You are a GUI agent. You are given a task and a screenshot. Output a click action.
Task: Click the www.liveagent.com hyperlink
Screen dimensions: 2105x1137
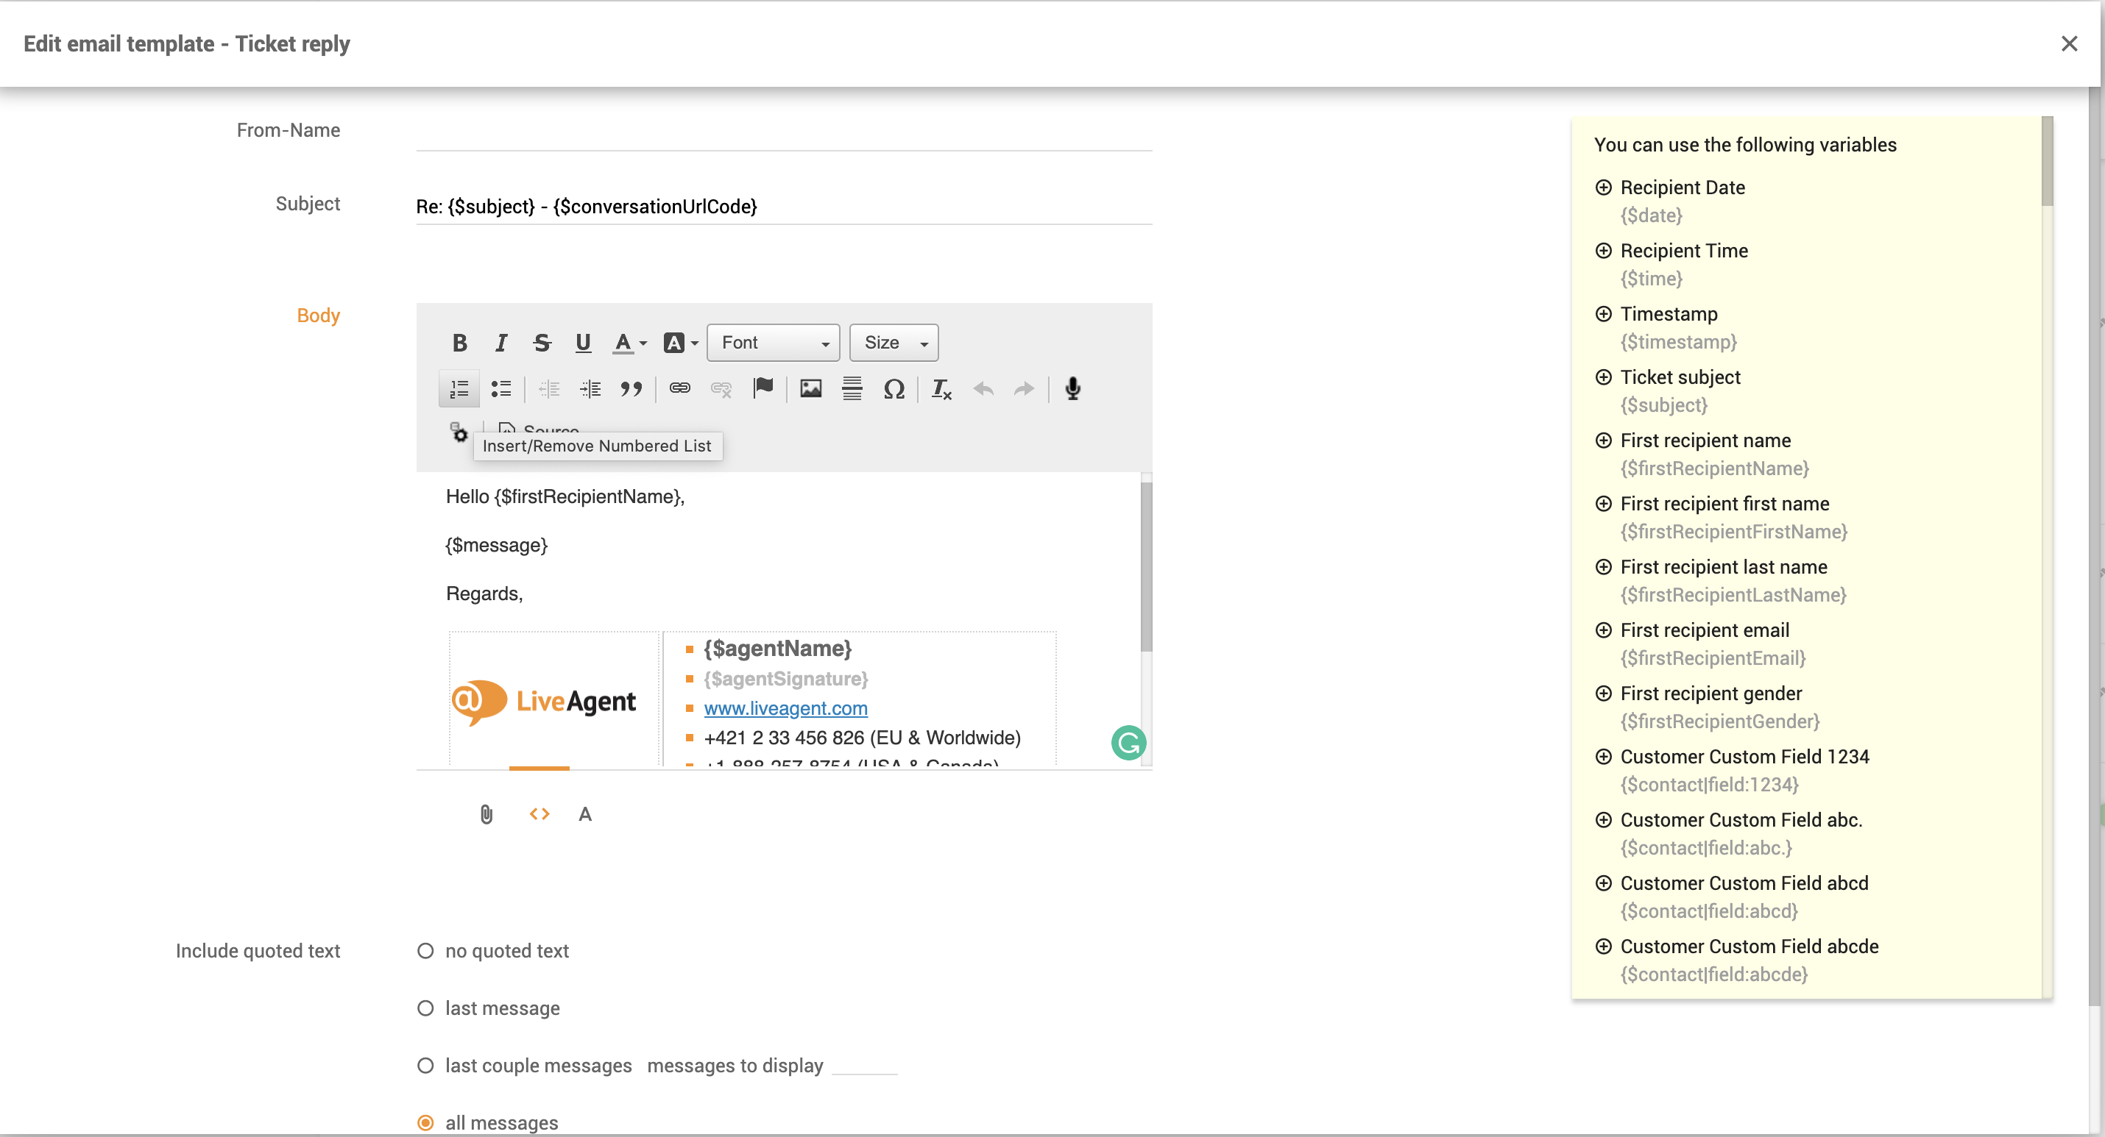[787, 707]
